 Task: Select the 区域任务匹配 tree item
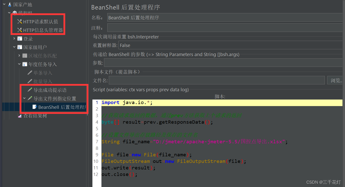43,56
